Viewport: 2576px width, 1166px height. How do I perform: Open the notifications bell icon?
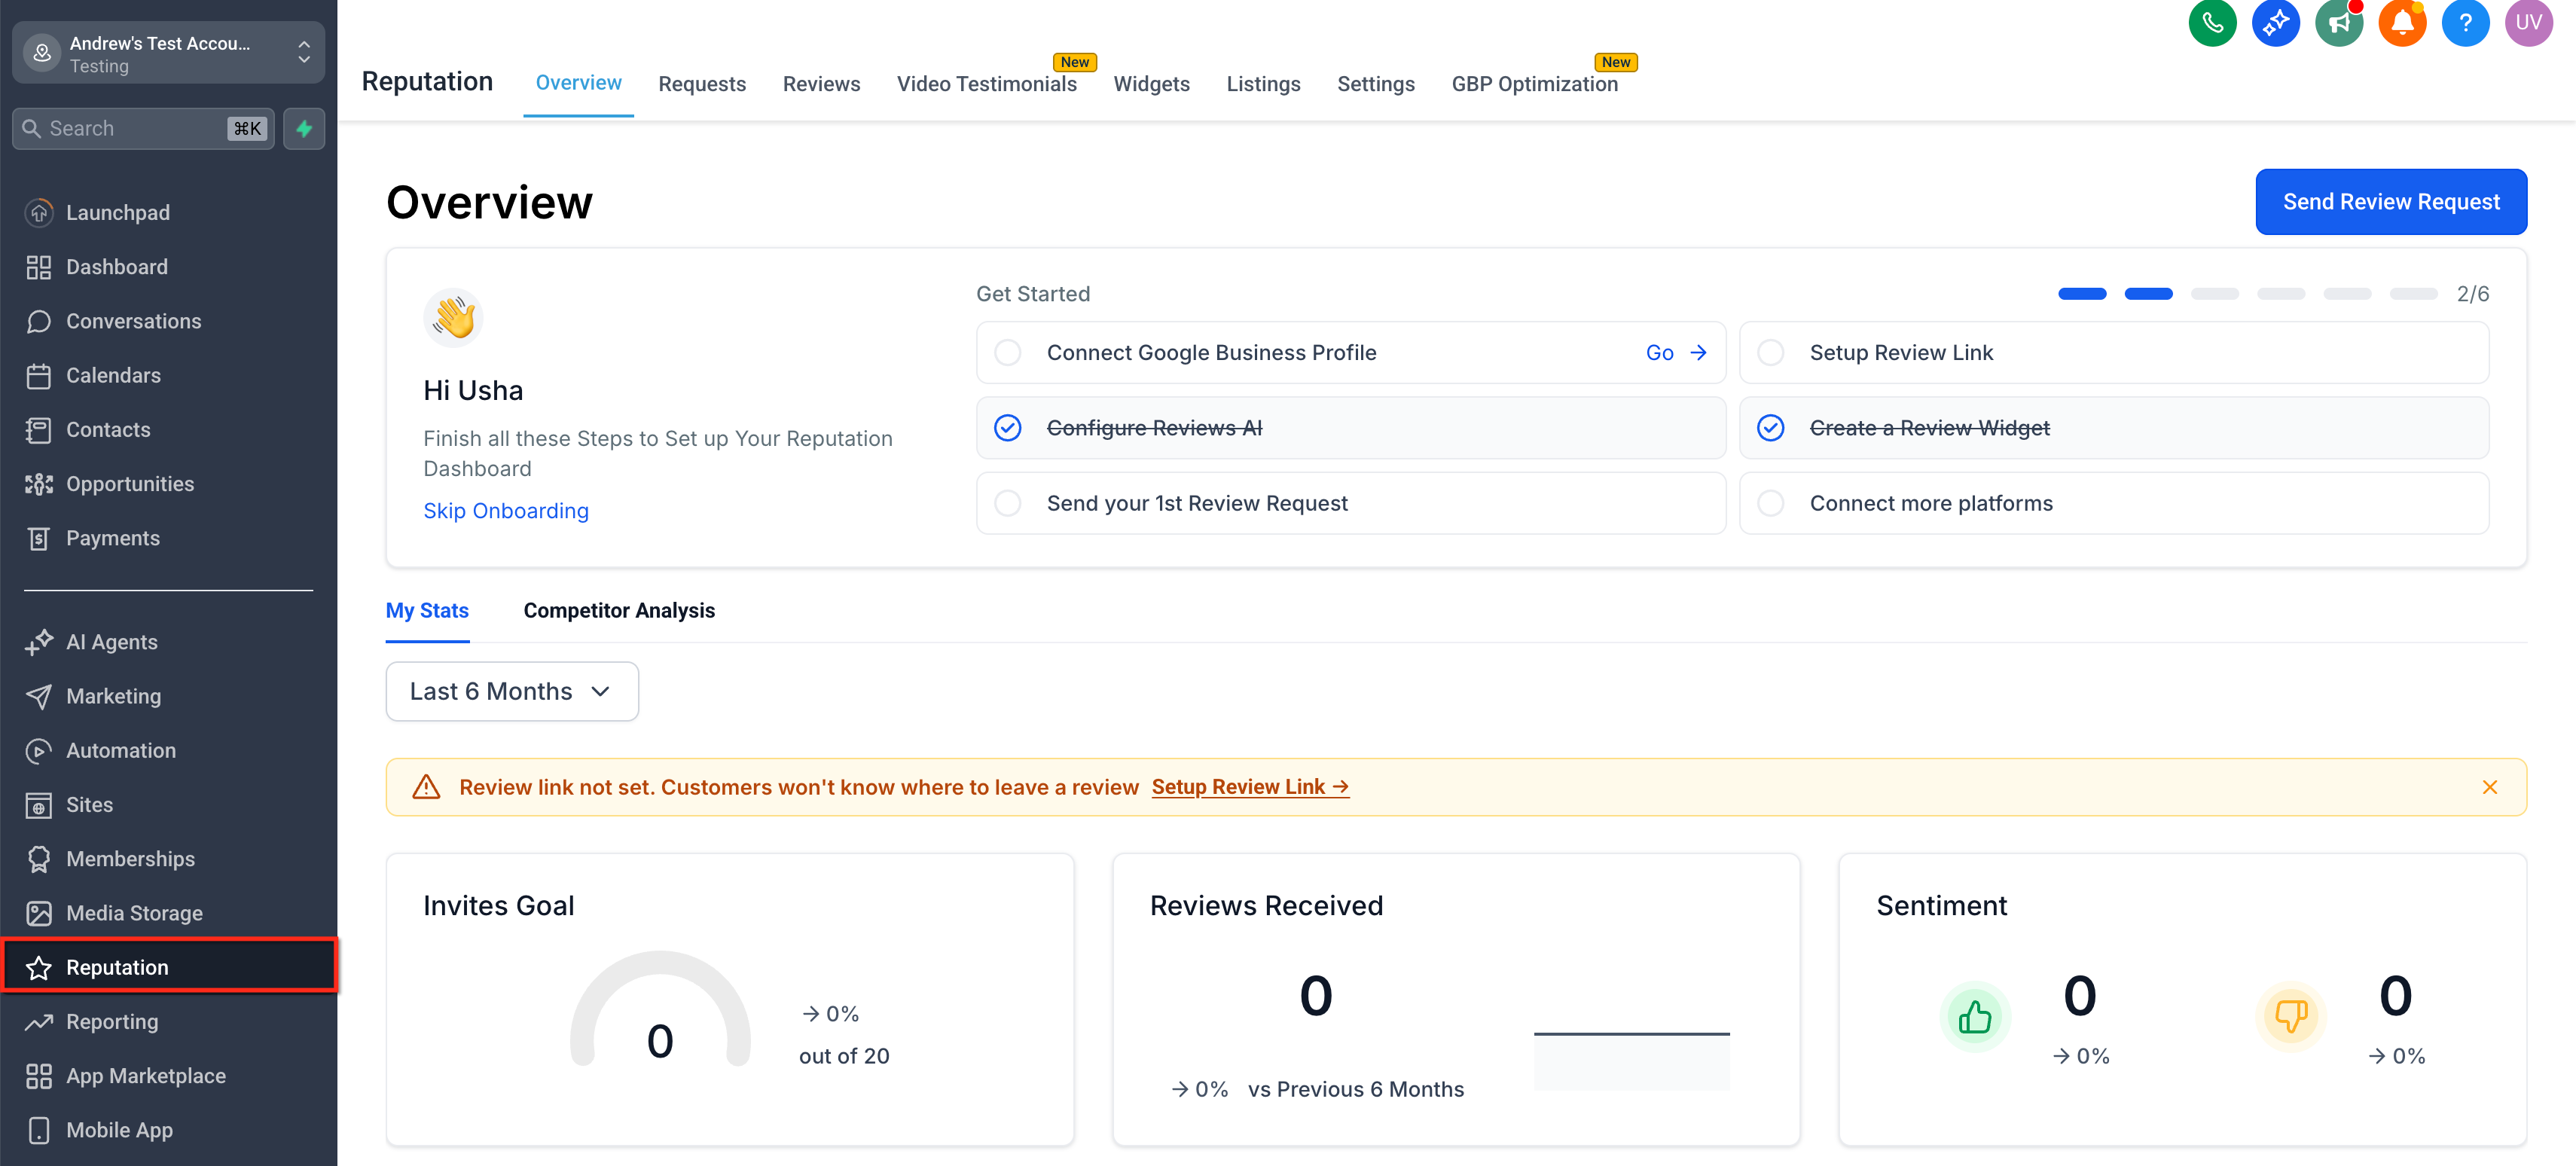pos(2401,23)
